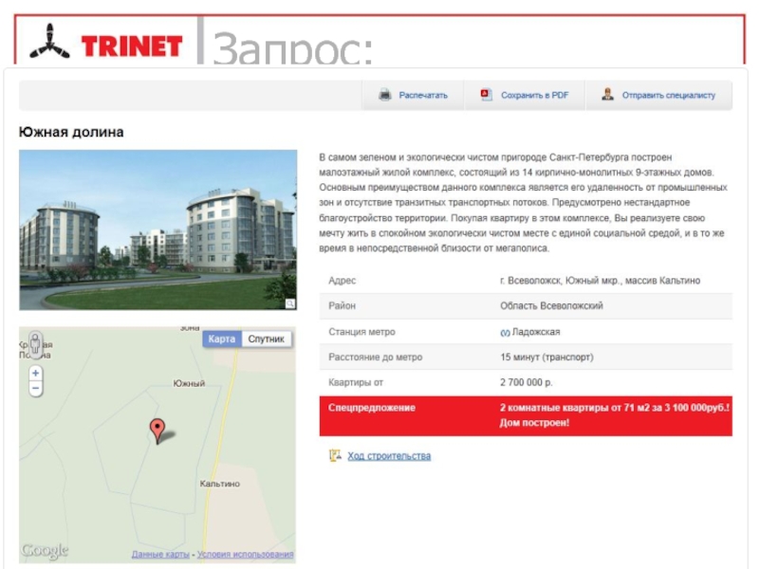Image resolution: width=759 pixels, height=569 pixels.
Task: Click the Сохранить в PDF button
Action: (x=525, y=96)
